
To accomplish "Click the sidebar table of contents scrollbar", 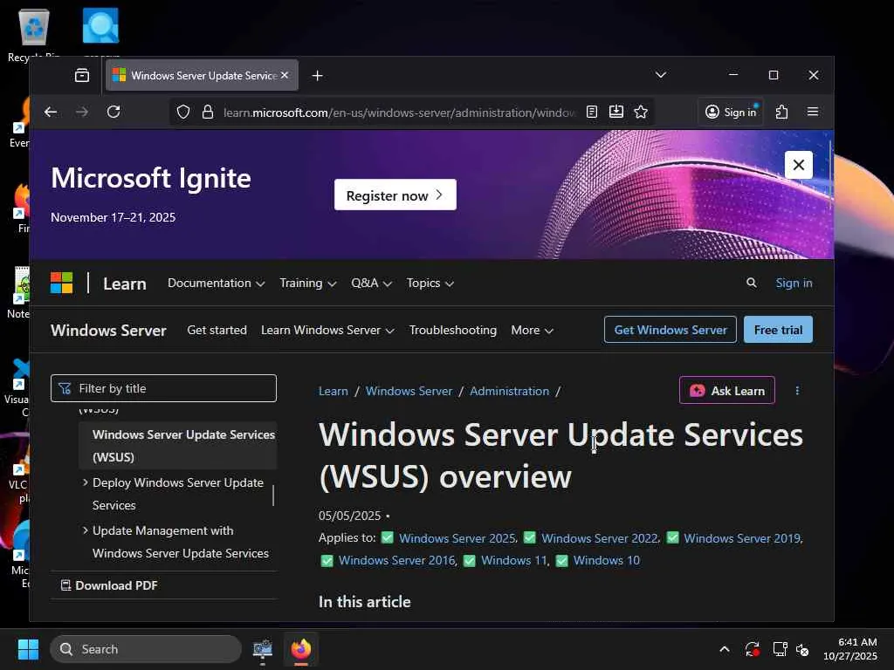I will pos(273,496).
